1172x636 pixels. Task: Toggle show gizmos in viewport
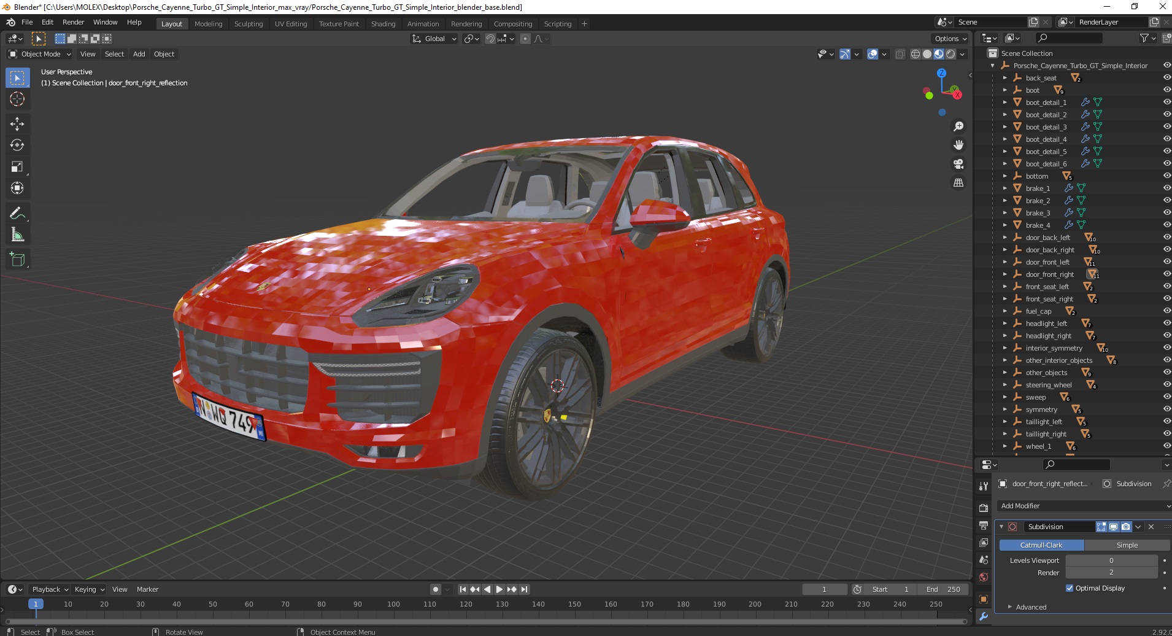click(x=845, y=54)
